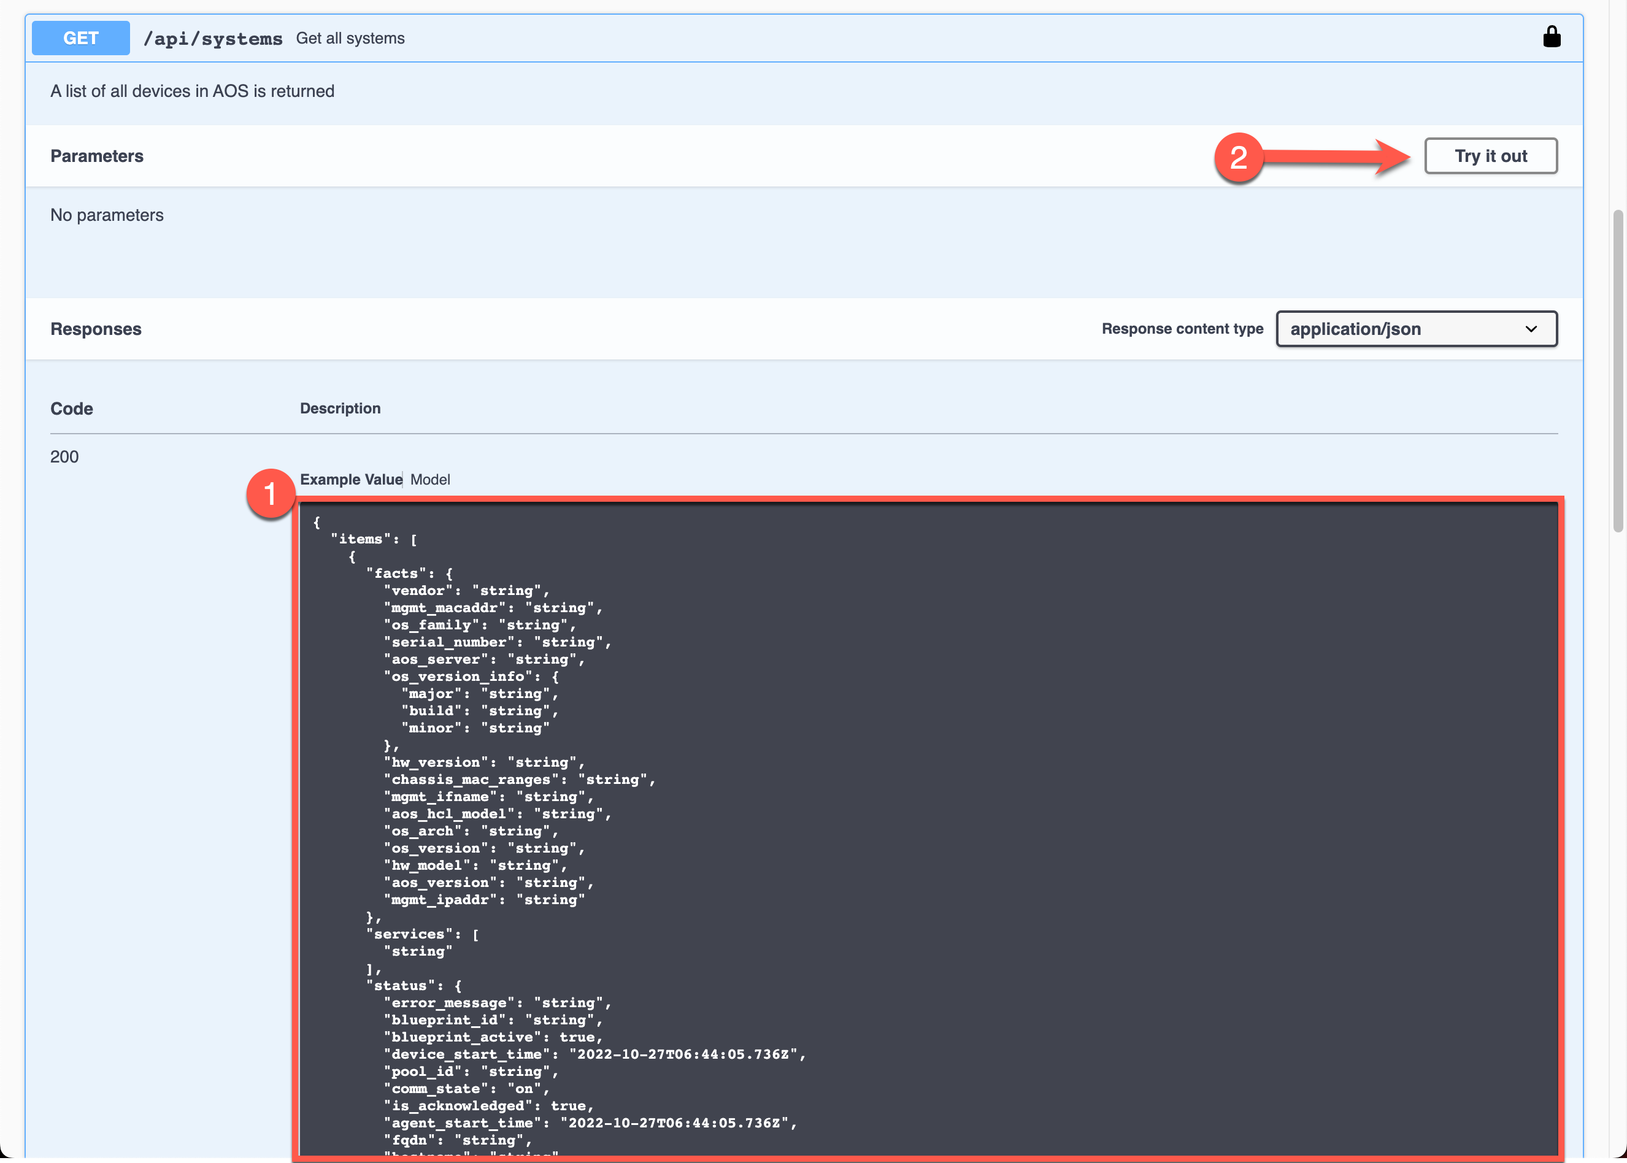Select the Example Value tab
Image resolution: width=1627 pixels, height=1163 pixels.
[350, 479]
